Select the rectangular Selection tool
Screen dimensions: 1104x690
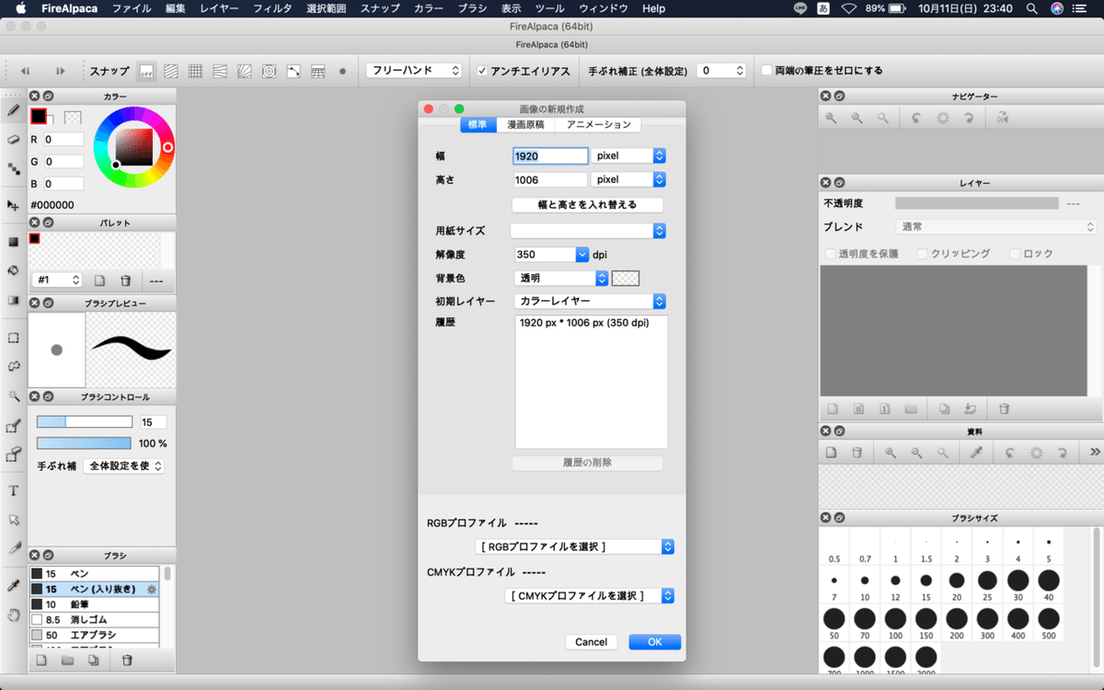[x=14, y=337]
